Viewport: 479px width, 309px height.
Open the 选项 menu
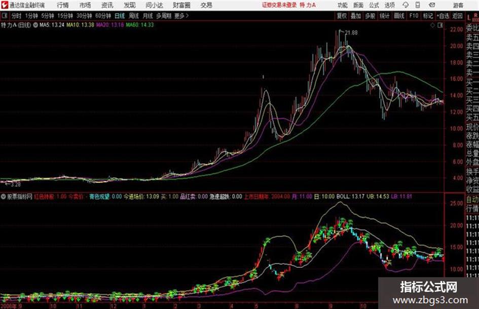389,5
